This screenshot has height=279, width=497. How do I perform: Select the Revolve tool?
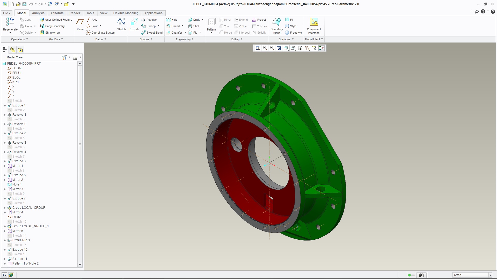[x=149, y=20]
